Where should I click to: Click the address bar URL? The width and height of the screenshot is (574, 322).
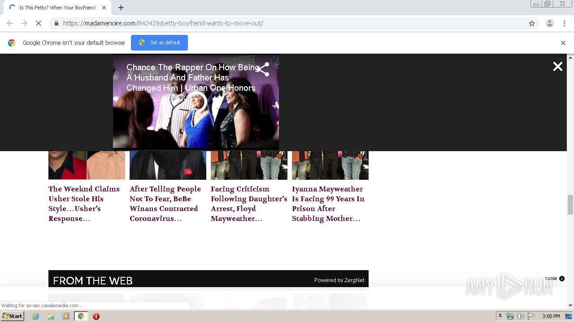[163, 23]
